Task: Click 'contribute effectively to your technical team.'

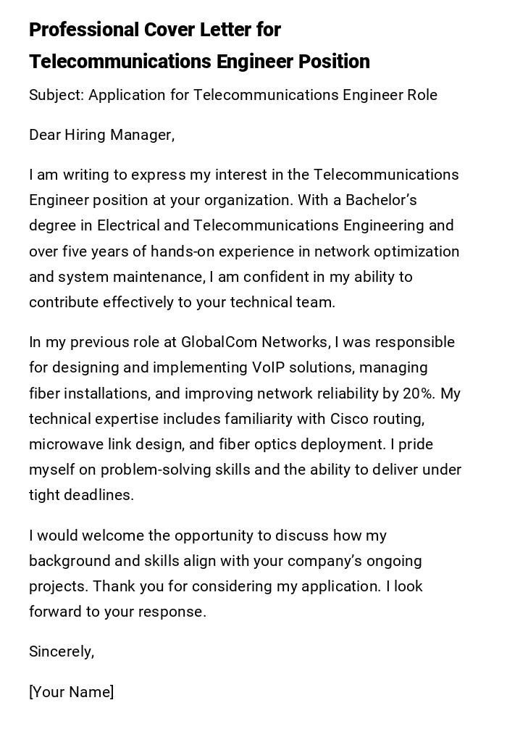Action: click(x=182, y=302)
